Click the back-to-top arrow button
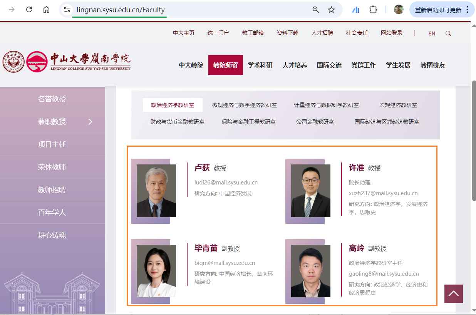Image resolution: width=476 pixels, height=315 pixels. [x=453, y=294]
